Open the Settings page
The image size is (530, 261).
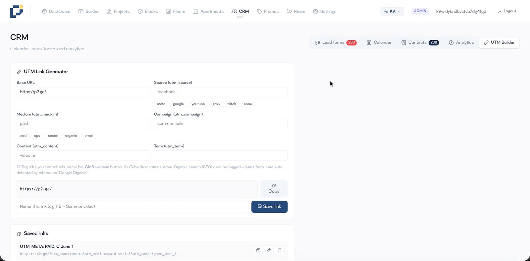[x=325, y=11]
